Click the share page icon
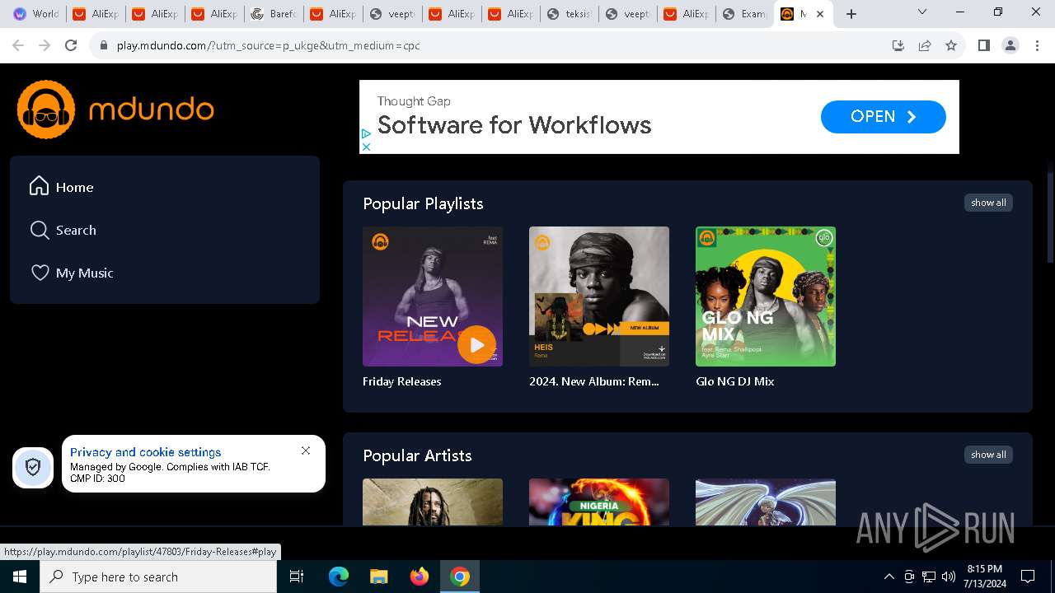1055x593 pixels. tap(925, 45)
